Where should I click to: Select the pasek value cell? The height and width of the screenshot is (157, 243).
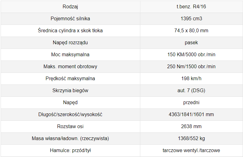point(191,43)
